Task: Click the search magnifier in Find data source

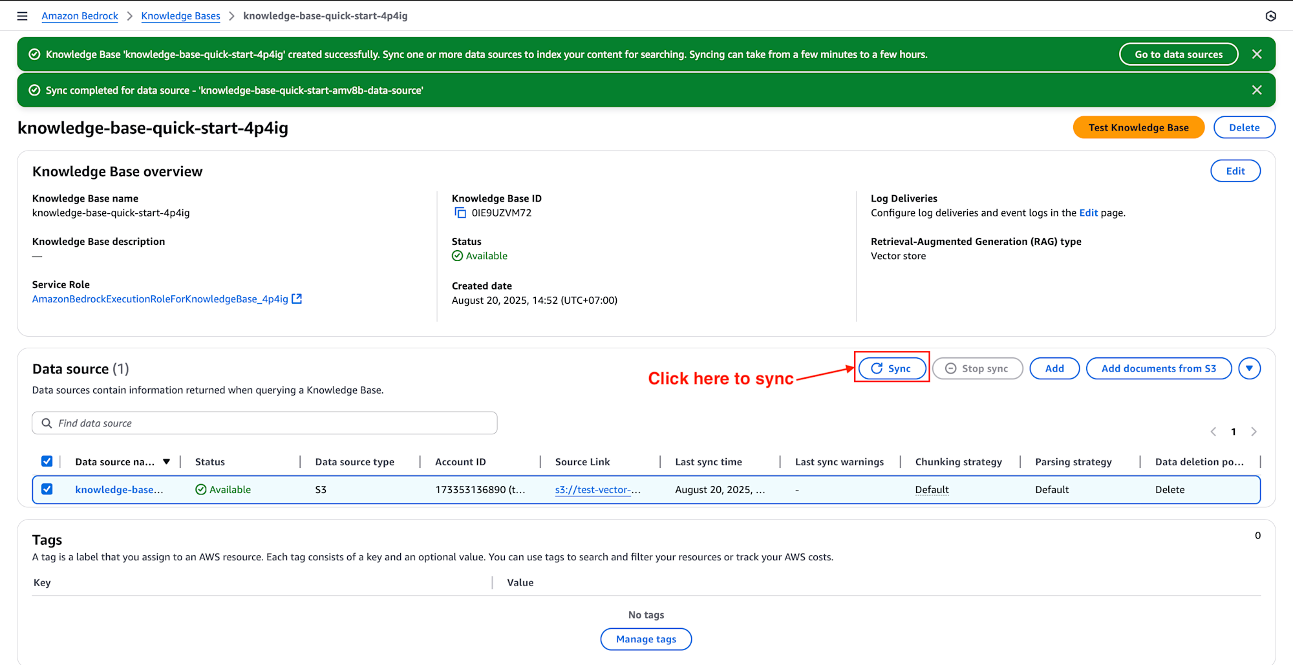Action: point(47,423)
